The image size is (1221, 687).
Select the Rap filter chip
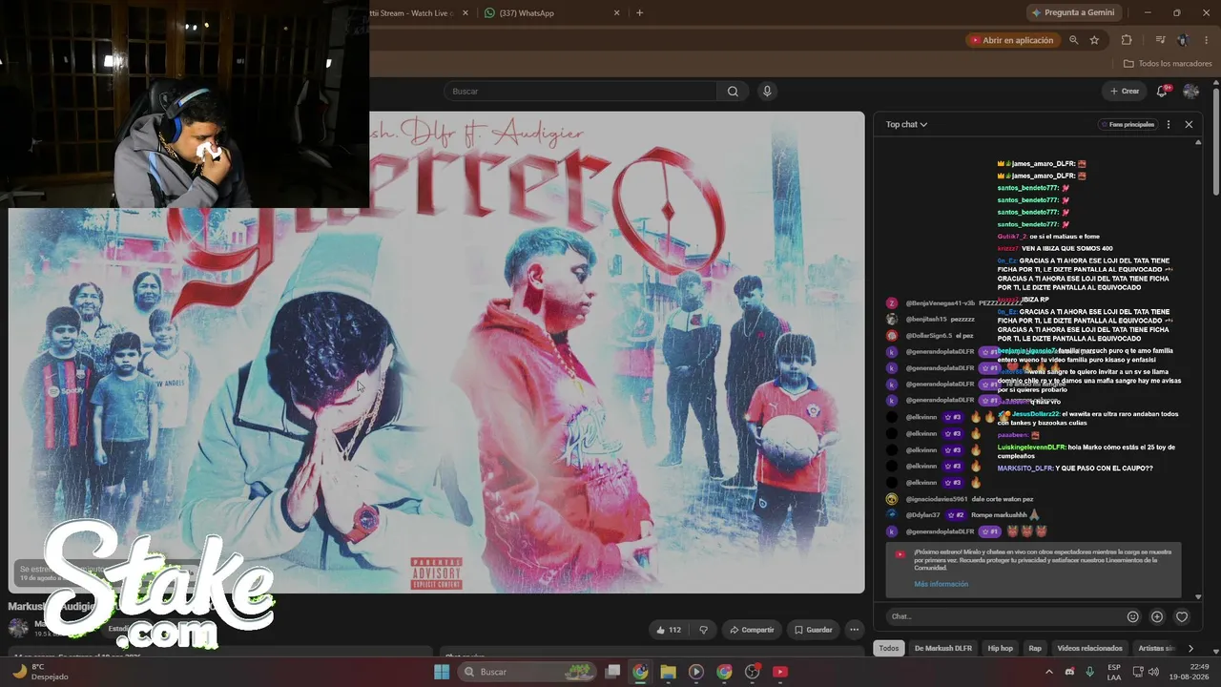pyautogui.click(x=1035, y=649)
